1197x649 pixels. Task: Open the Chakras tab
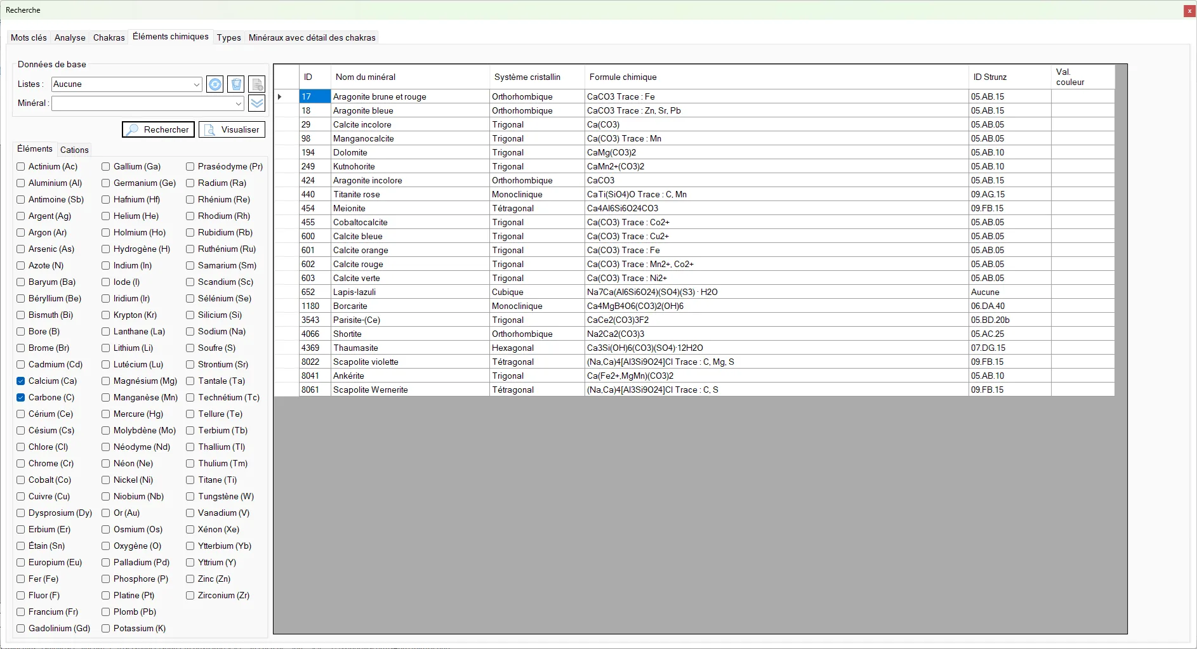(x=109, y=37)
